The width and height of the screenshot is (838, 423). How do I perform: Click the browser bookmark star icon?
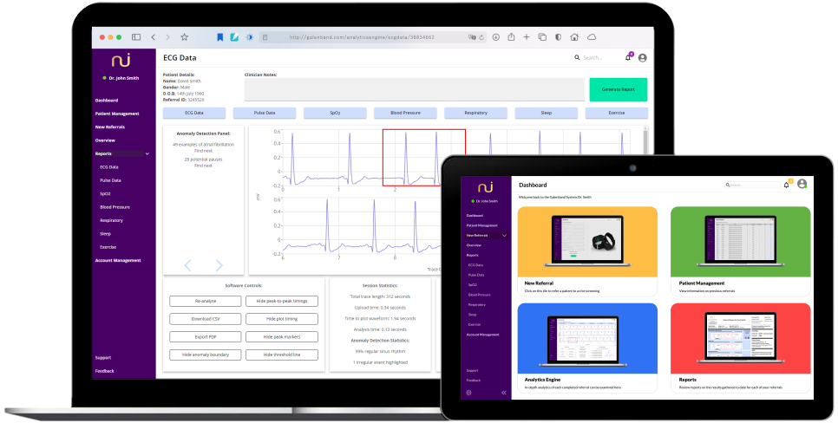184,37
